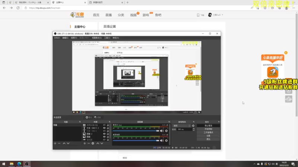Remove selected source with minus icon
This screenshot has height=167, width=298.
pyautogui.click(x=89, y=143)
